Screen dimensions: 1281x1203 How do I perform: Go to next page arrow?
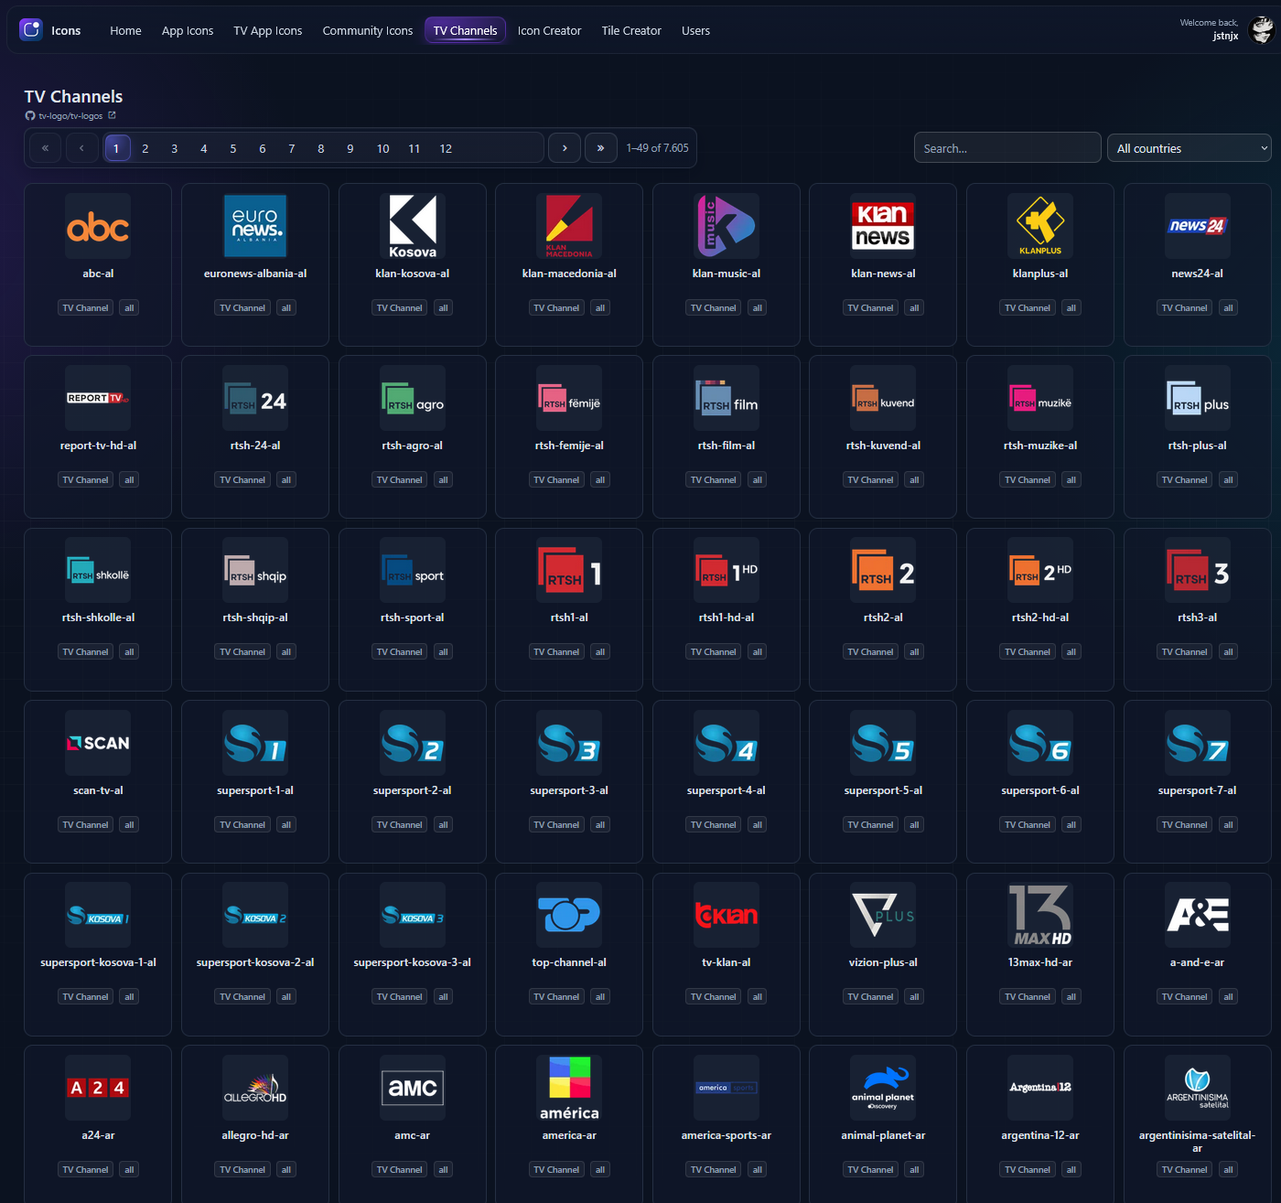tap(565, 148)
